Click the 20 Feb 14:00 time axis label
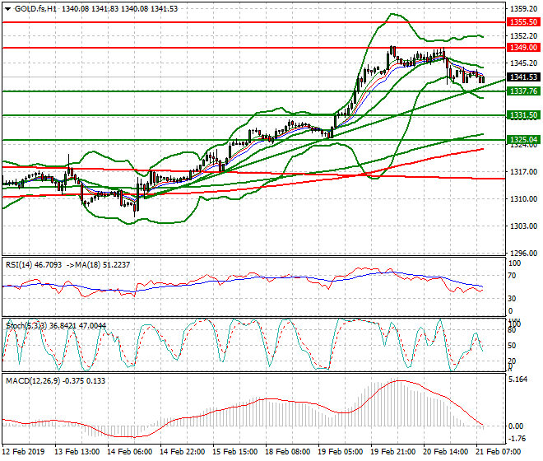The width and height of the screenshot is (543, 461). pos(446,452)
